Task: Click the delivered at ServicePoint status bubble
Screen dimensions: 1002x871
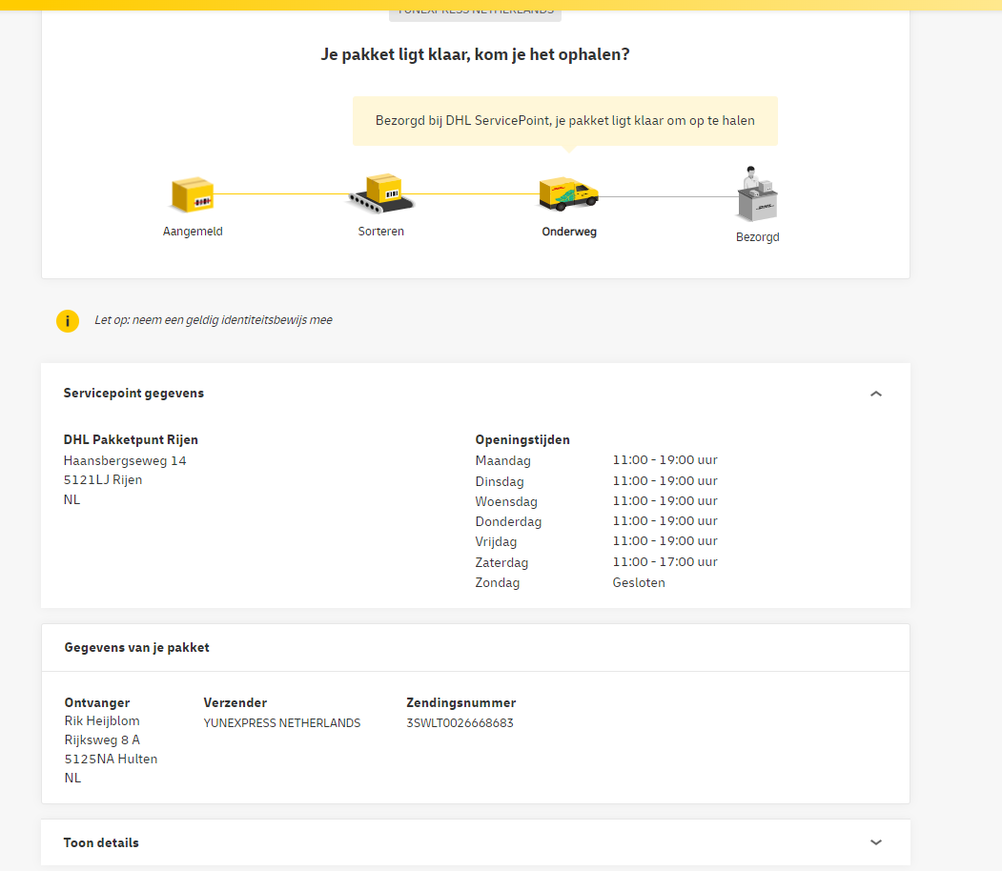Action: [x=564, y=121]
